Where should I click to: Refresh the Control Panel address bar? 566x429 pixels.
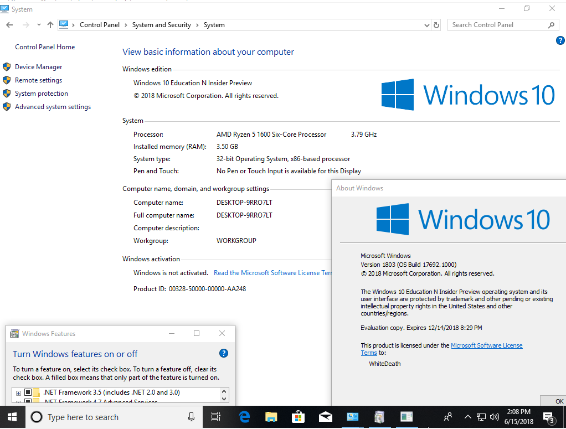pos(436,25)
